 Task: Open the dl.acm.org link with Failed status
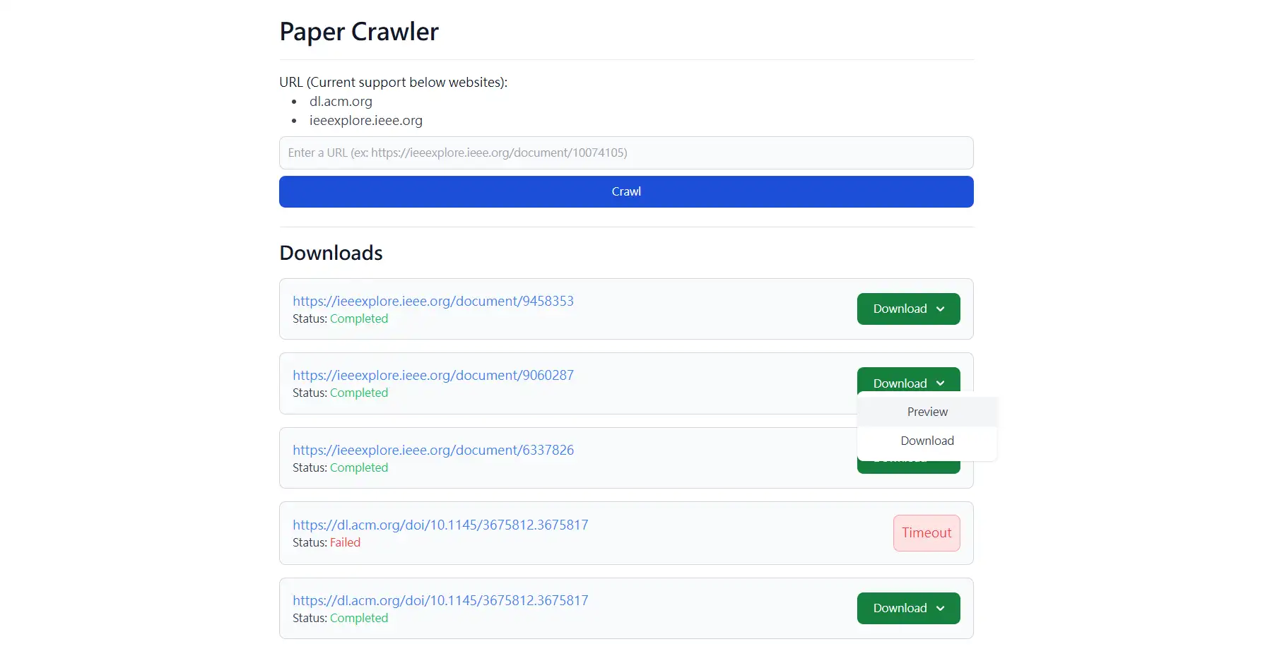point(440,525)
